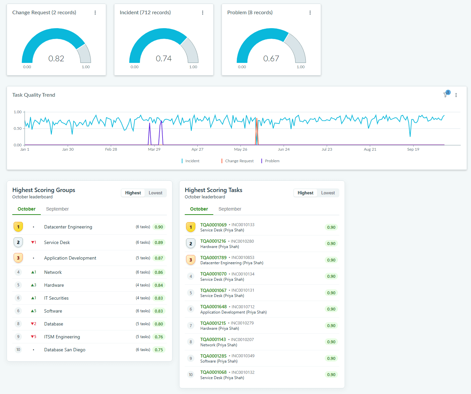Toggle Lowest in Highest Scoring Groups
This screenshot has width=471, height=394.
156,193
